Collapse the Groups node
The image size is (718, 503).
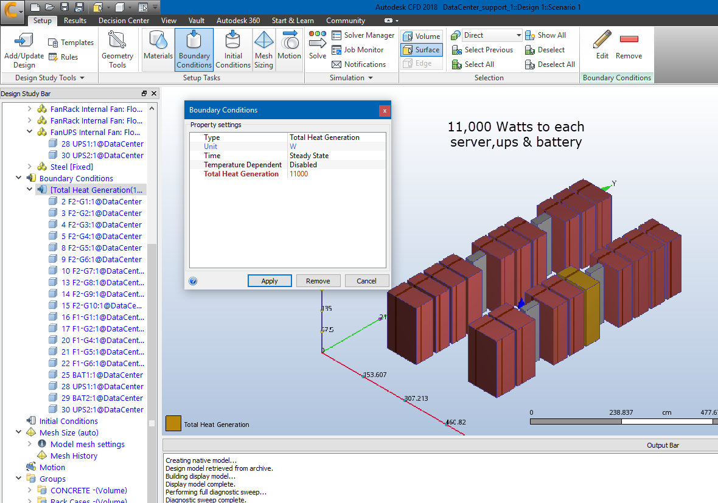(18, 478)
